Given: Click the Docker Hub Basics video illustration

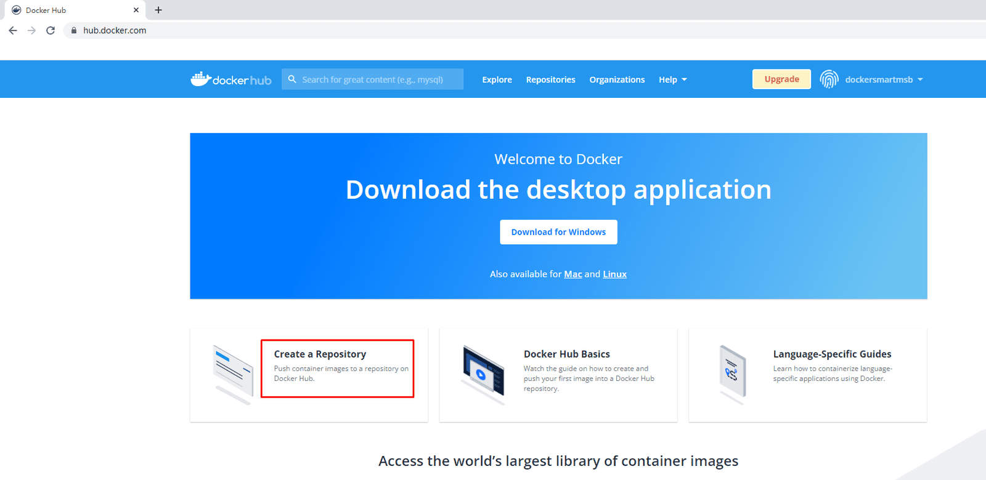Looking at the screenshot, I should (483, 374).
